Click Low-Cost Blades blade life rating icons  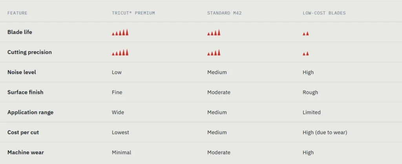click(305, 33)
